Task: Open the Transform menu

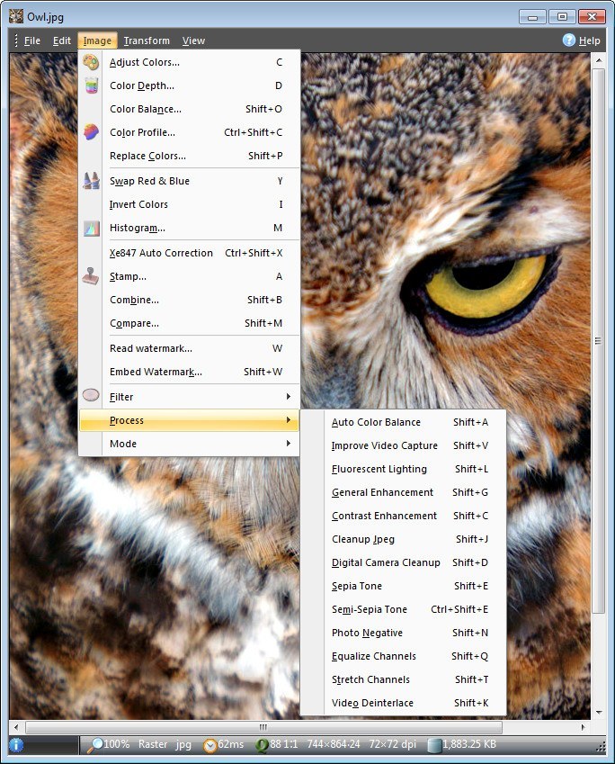Action: (147, 40)
